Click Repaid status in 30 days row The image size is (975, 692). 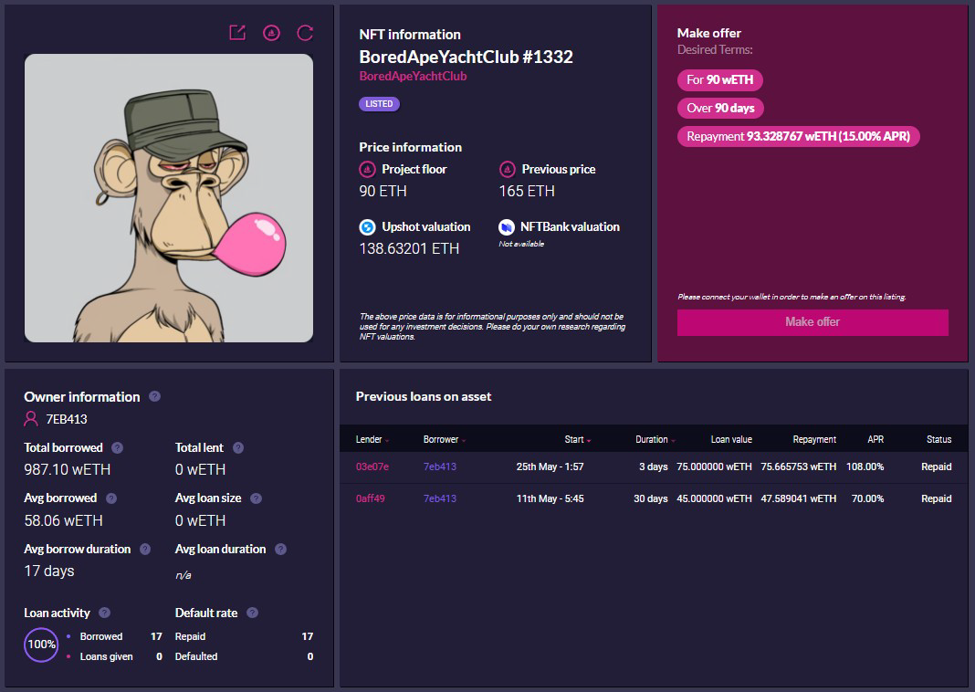click(x=937, y=498)
